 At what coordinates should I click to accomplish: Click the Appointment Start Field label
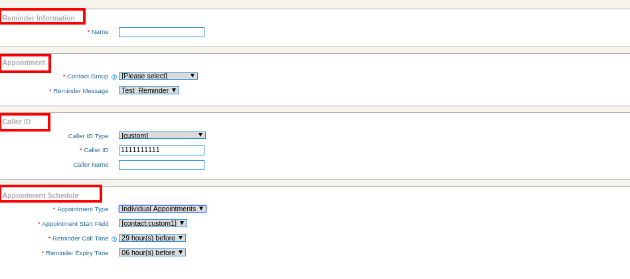(x=75, y=223)
